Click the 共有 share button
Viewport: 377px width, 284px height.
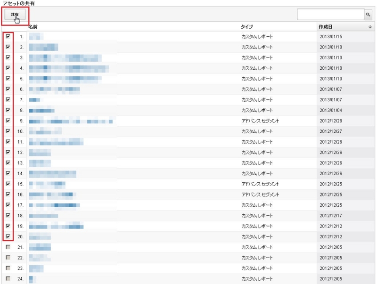pos(15,15)
